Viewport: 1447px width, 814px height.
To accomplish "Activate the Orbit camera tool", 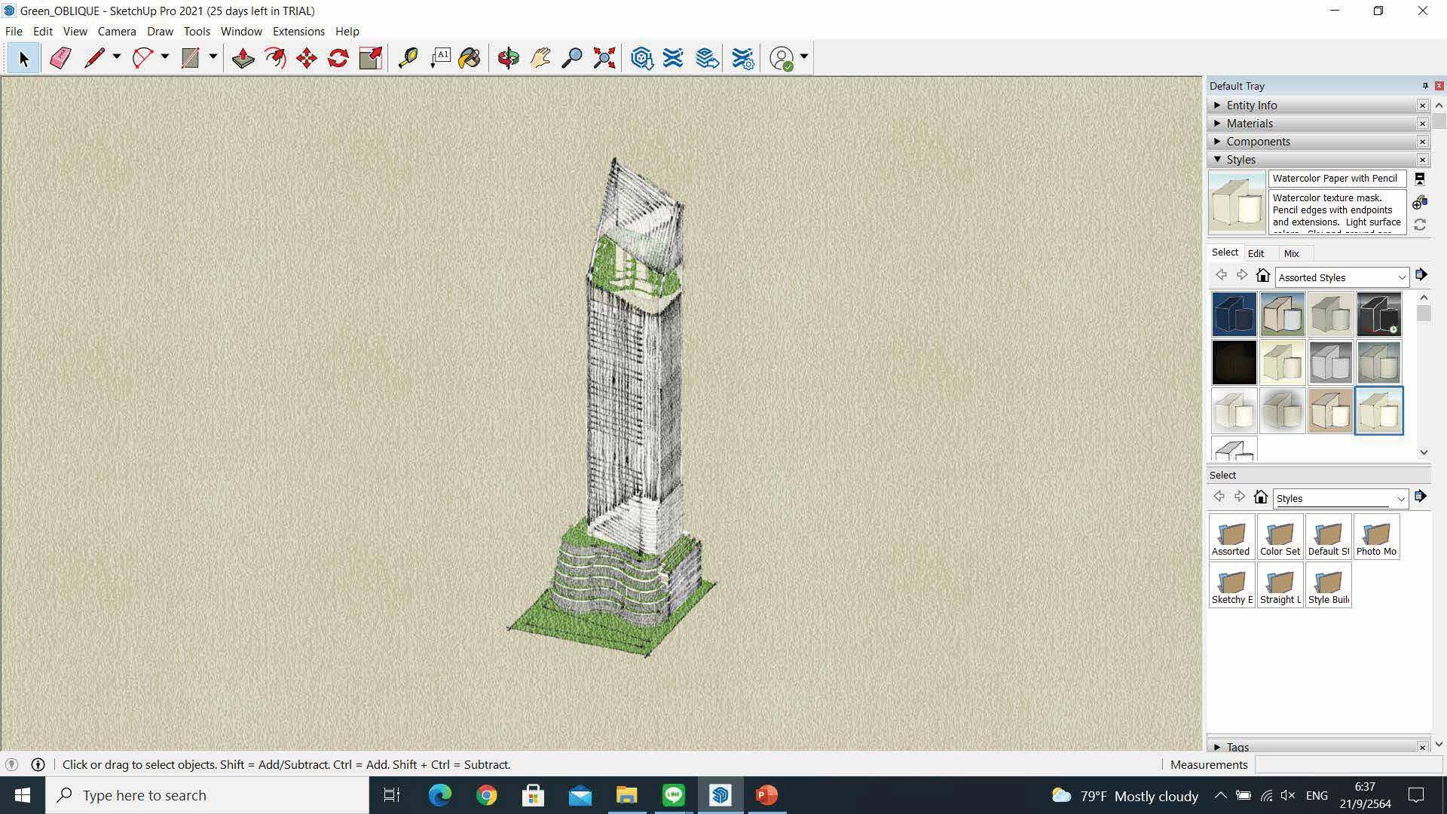I will point(508,58).
